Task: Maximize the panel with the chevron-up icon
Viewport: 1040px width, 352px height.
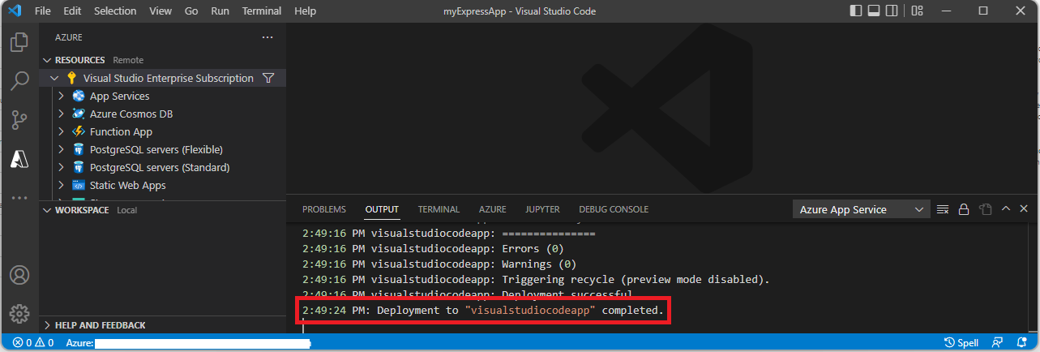Action: pos(1006,209)
